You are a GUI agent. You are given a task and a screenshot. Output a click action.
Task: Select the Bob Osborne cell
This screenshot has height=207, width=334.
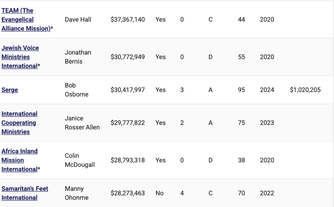coord(77,90)
